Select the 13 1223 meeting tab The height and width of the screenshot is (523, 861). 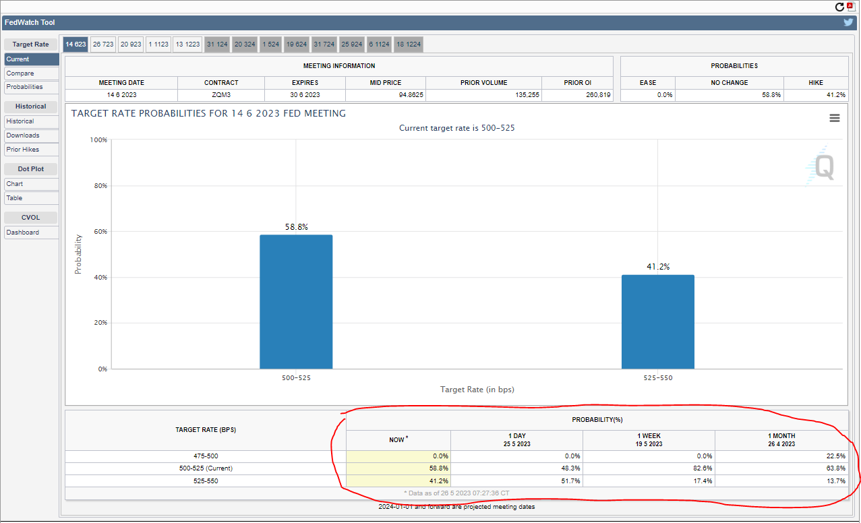(x=187, y=44)
